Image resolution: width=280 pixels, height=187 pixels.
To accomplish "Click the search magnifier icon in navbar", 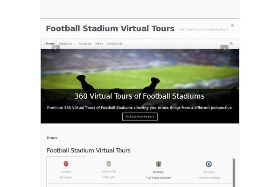I will [231, 43].
